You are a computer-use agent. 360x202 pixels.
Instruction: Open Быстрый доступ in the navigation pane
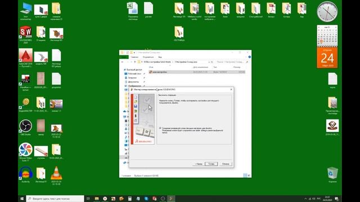click(134, 70)
